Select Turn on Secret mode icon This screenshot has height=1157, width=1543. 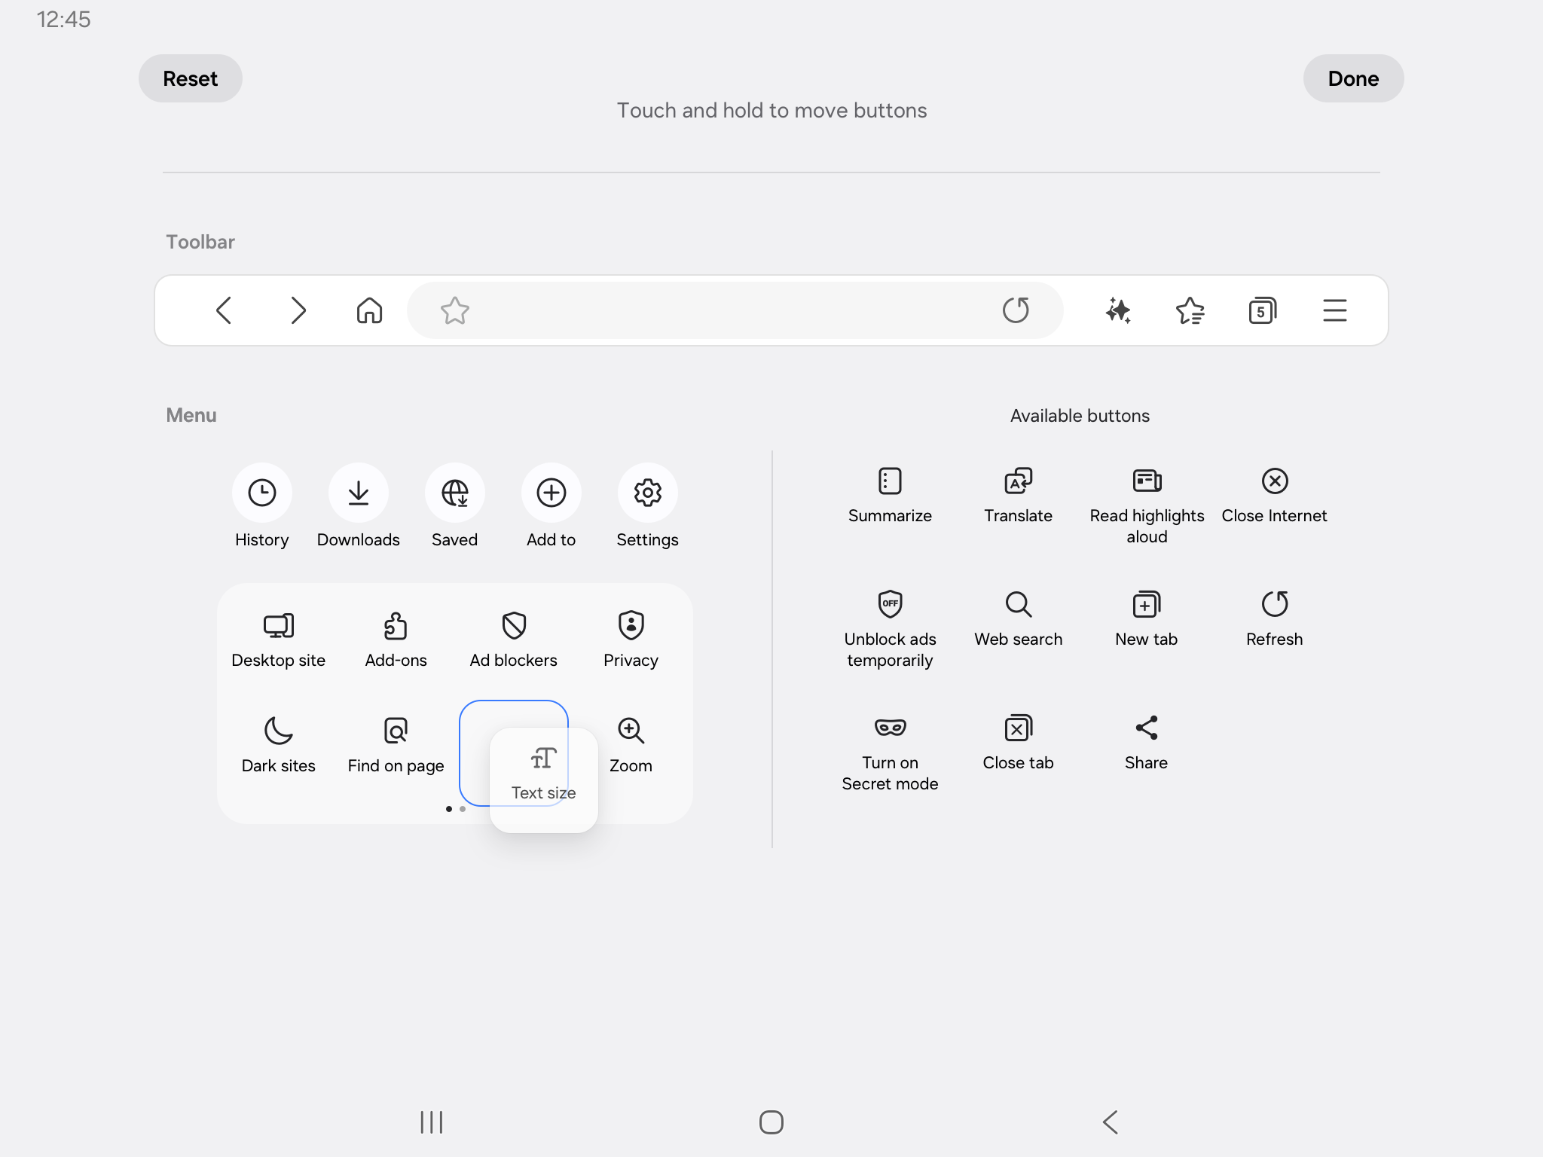pyautogui.click(x=890, y=728)
